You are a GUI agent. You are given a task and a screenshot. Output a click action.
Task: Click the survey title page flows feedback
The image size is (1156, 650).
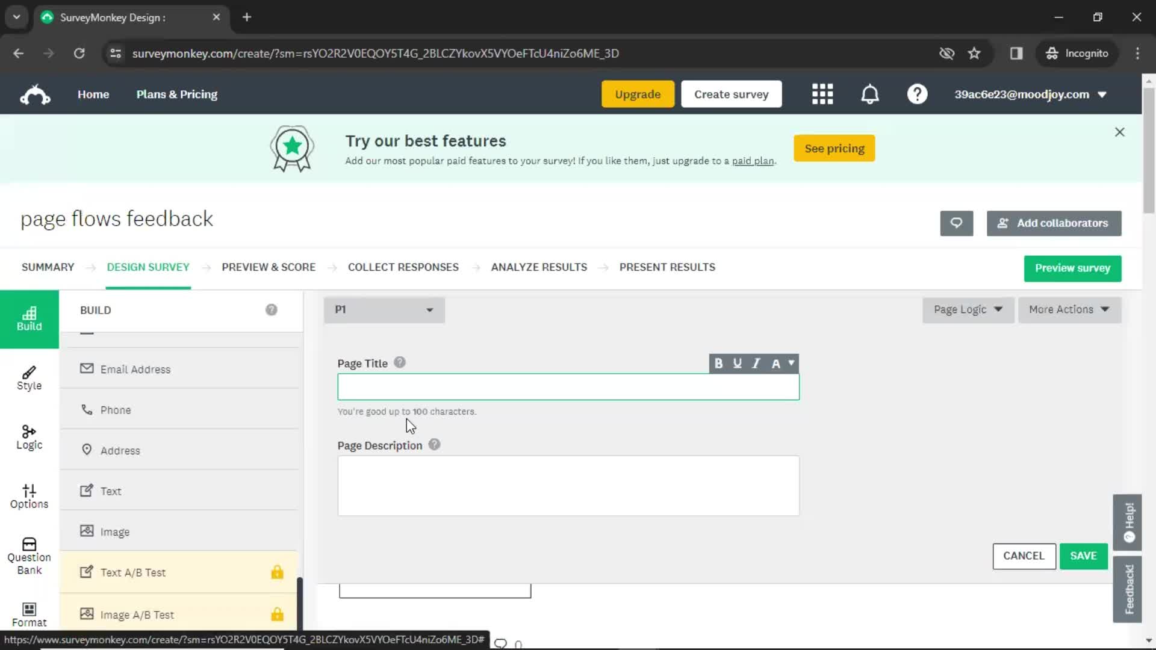[117, 219]
